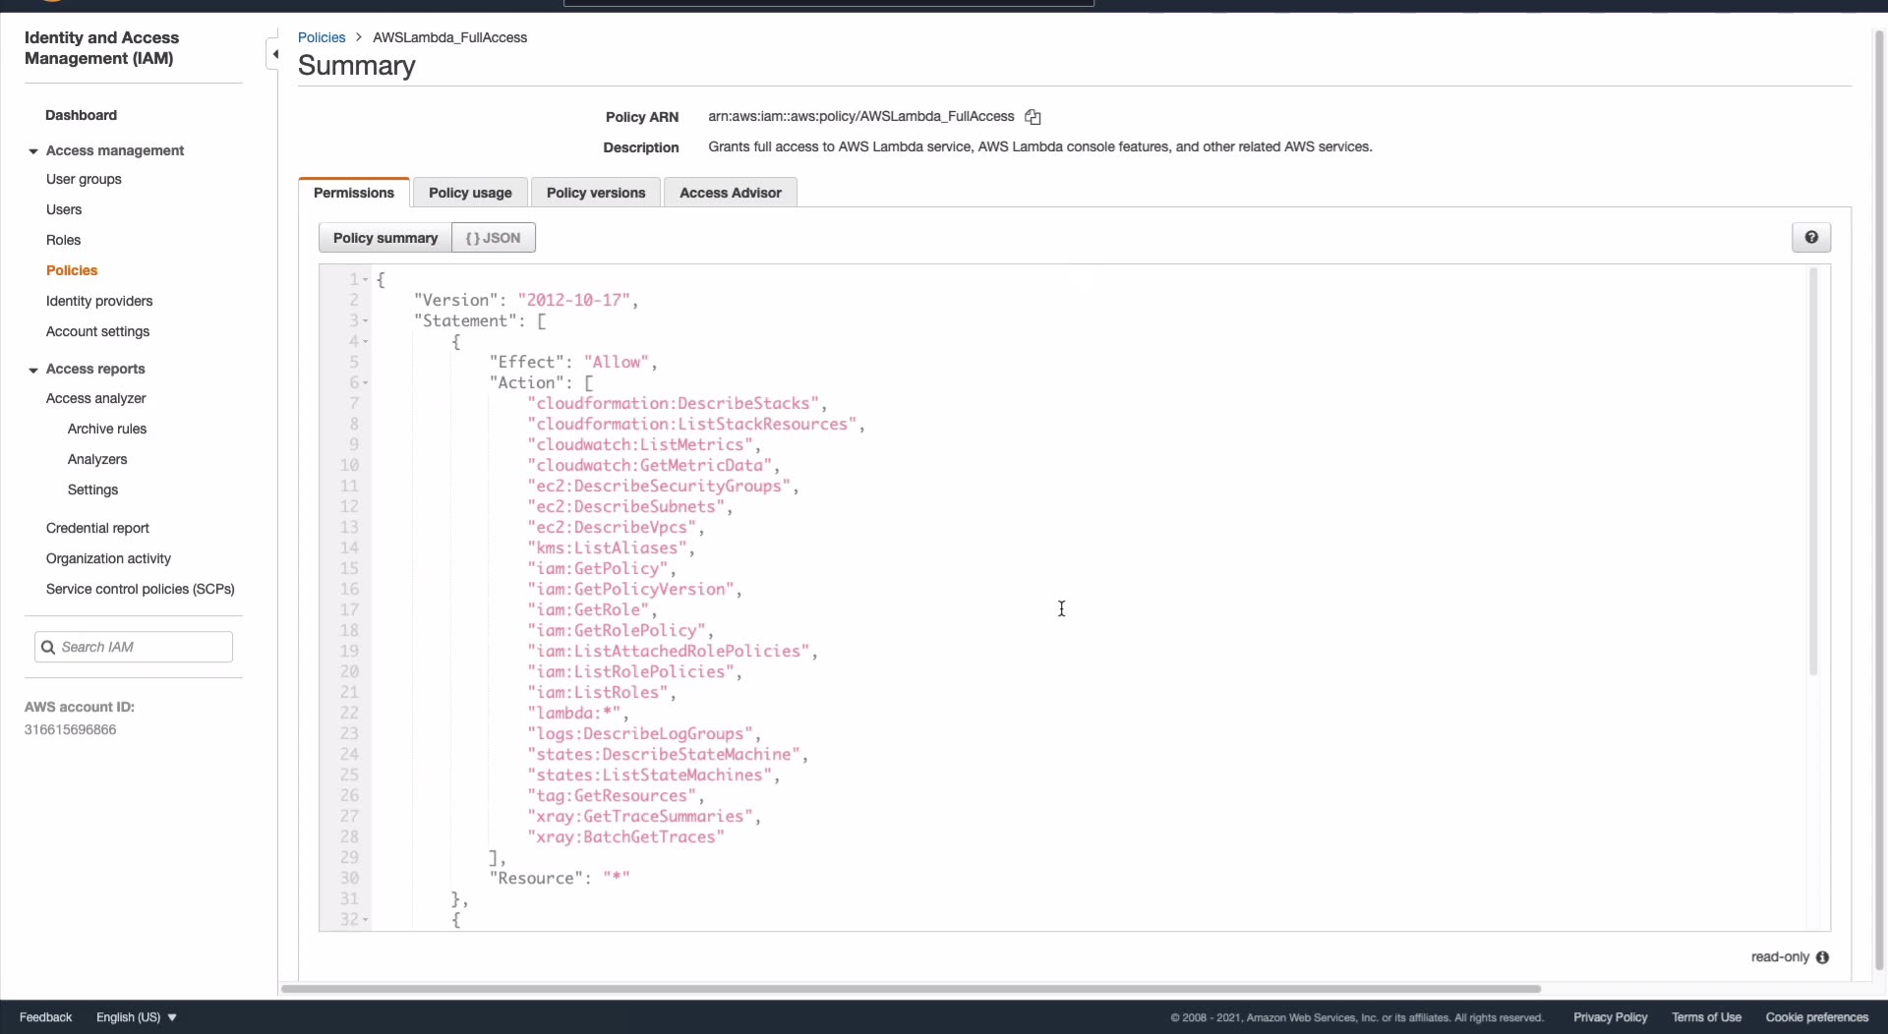Open the Credential report
1888x1034 pixels.
coord(97,528)
